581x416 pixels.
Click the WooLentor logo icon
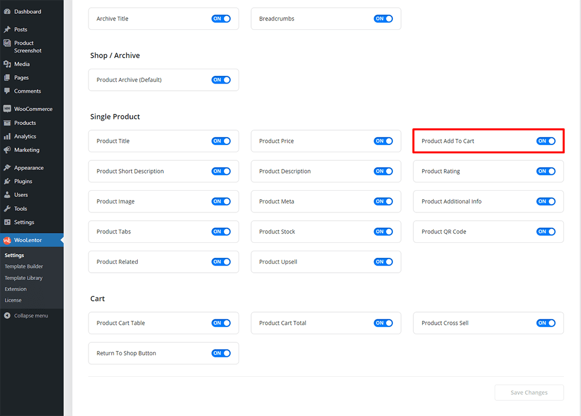coord(7,240)
